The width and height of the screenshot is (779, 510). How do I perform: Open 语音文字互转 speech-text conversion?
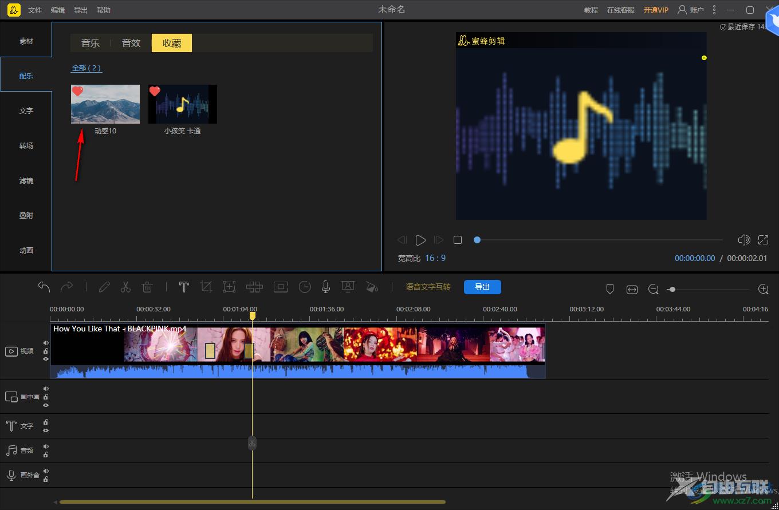tap(428, 287)
